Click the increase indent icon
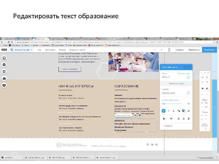 coord(183,119)
